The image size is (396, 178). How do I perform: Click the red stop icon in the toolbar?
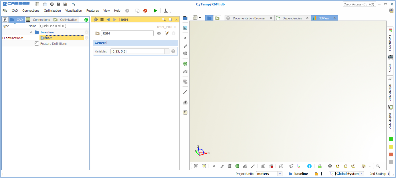click(x=145, y=11)
